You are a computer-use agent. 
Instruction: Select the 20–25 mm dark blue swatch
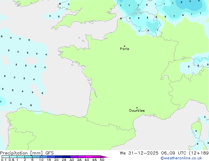(x=59, y=157)
